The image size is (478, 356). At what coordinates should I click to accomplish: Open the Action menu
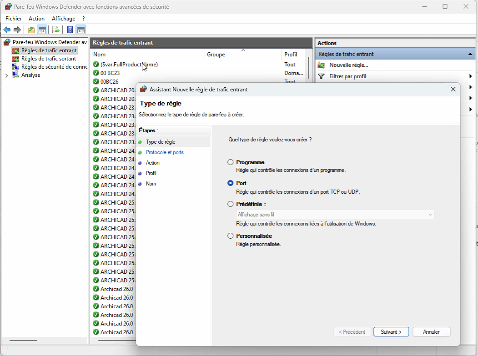(x=36, y=19)
